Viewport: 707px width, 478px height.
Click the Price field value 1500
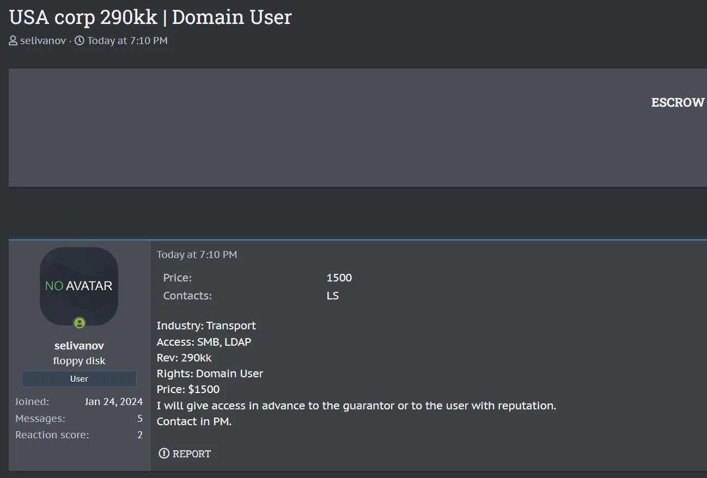click(339, 278)
